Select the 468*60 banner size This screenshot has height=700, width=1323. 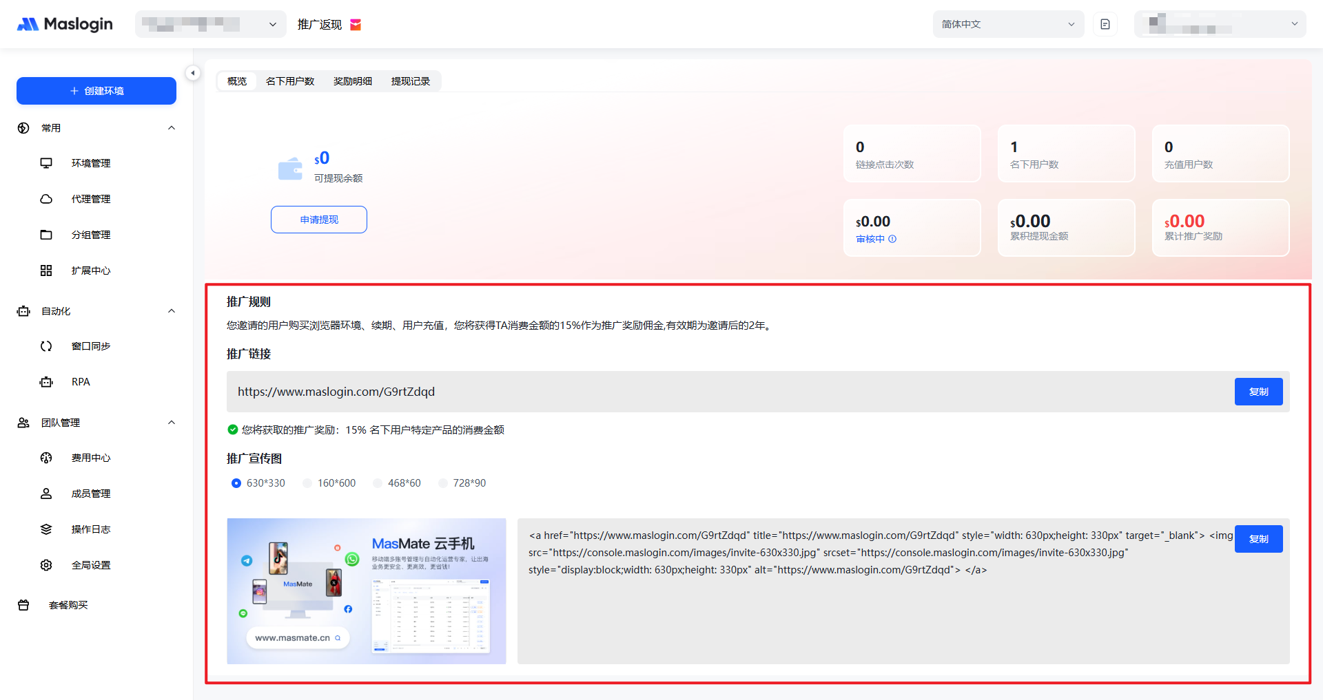point(378,483)
